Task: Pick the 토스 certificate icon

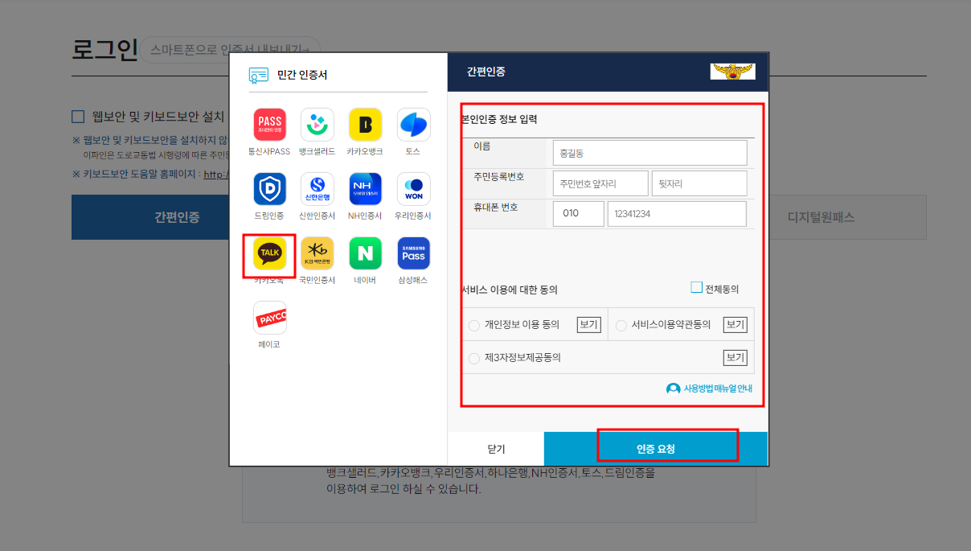Action: [x=413, y=125]
